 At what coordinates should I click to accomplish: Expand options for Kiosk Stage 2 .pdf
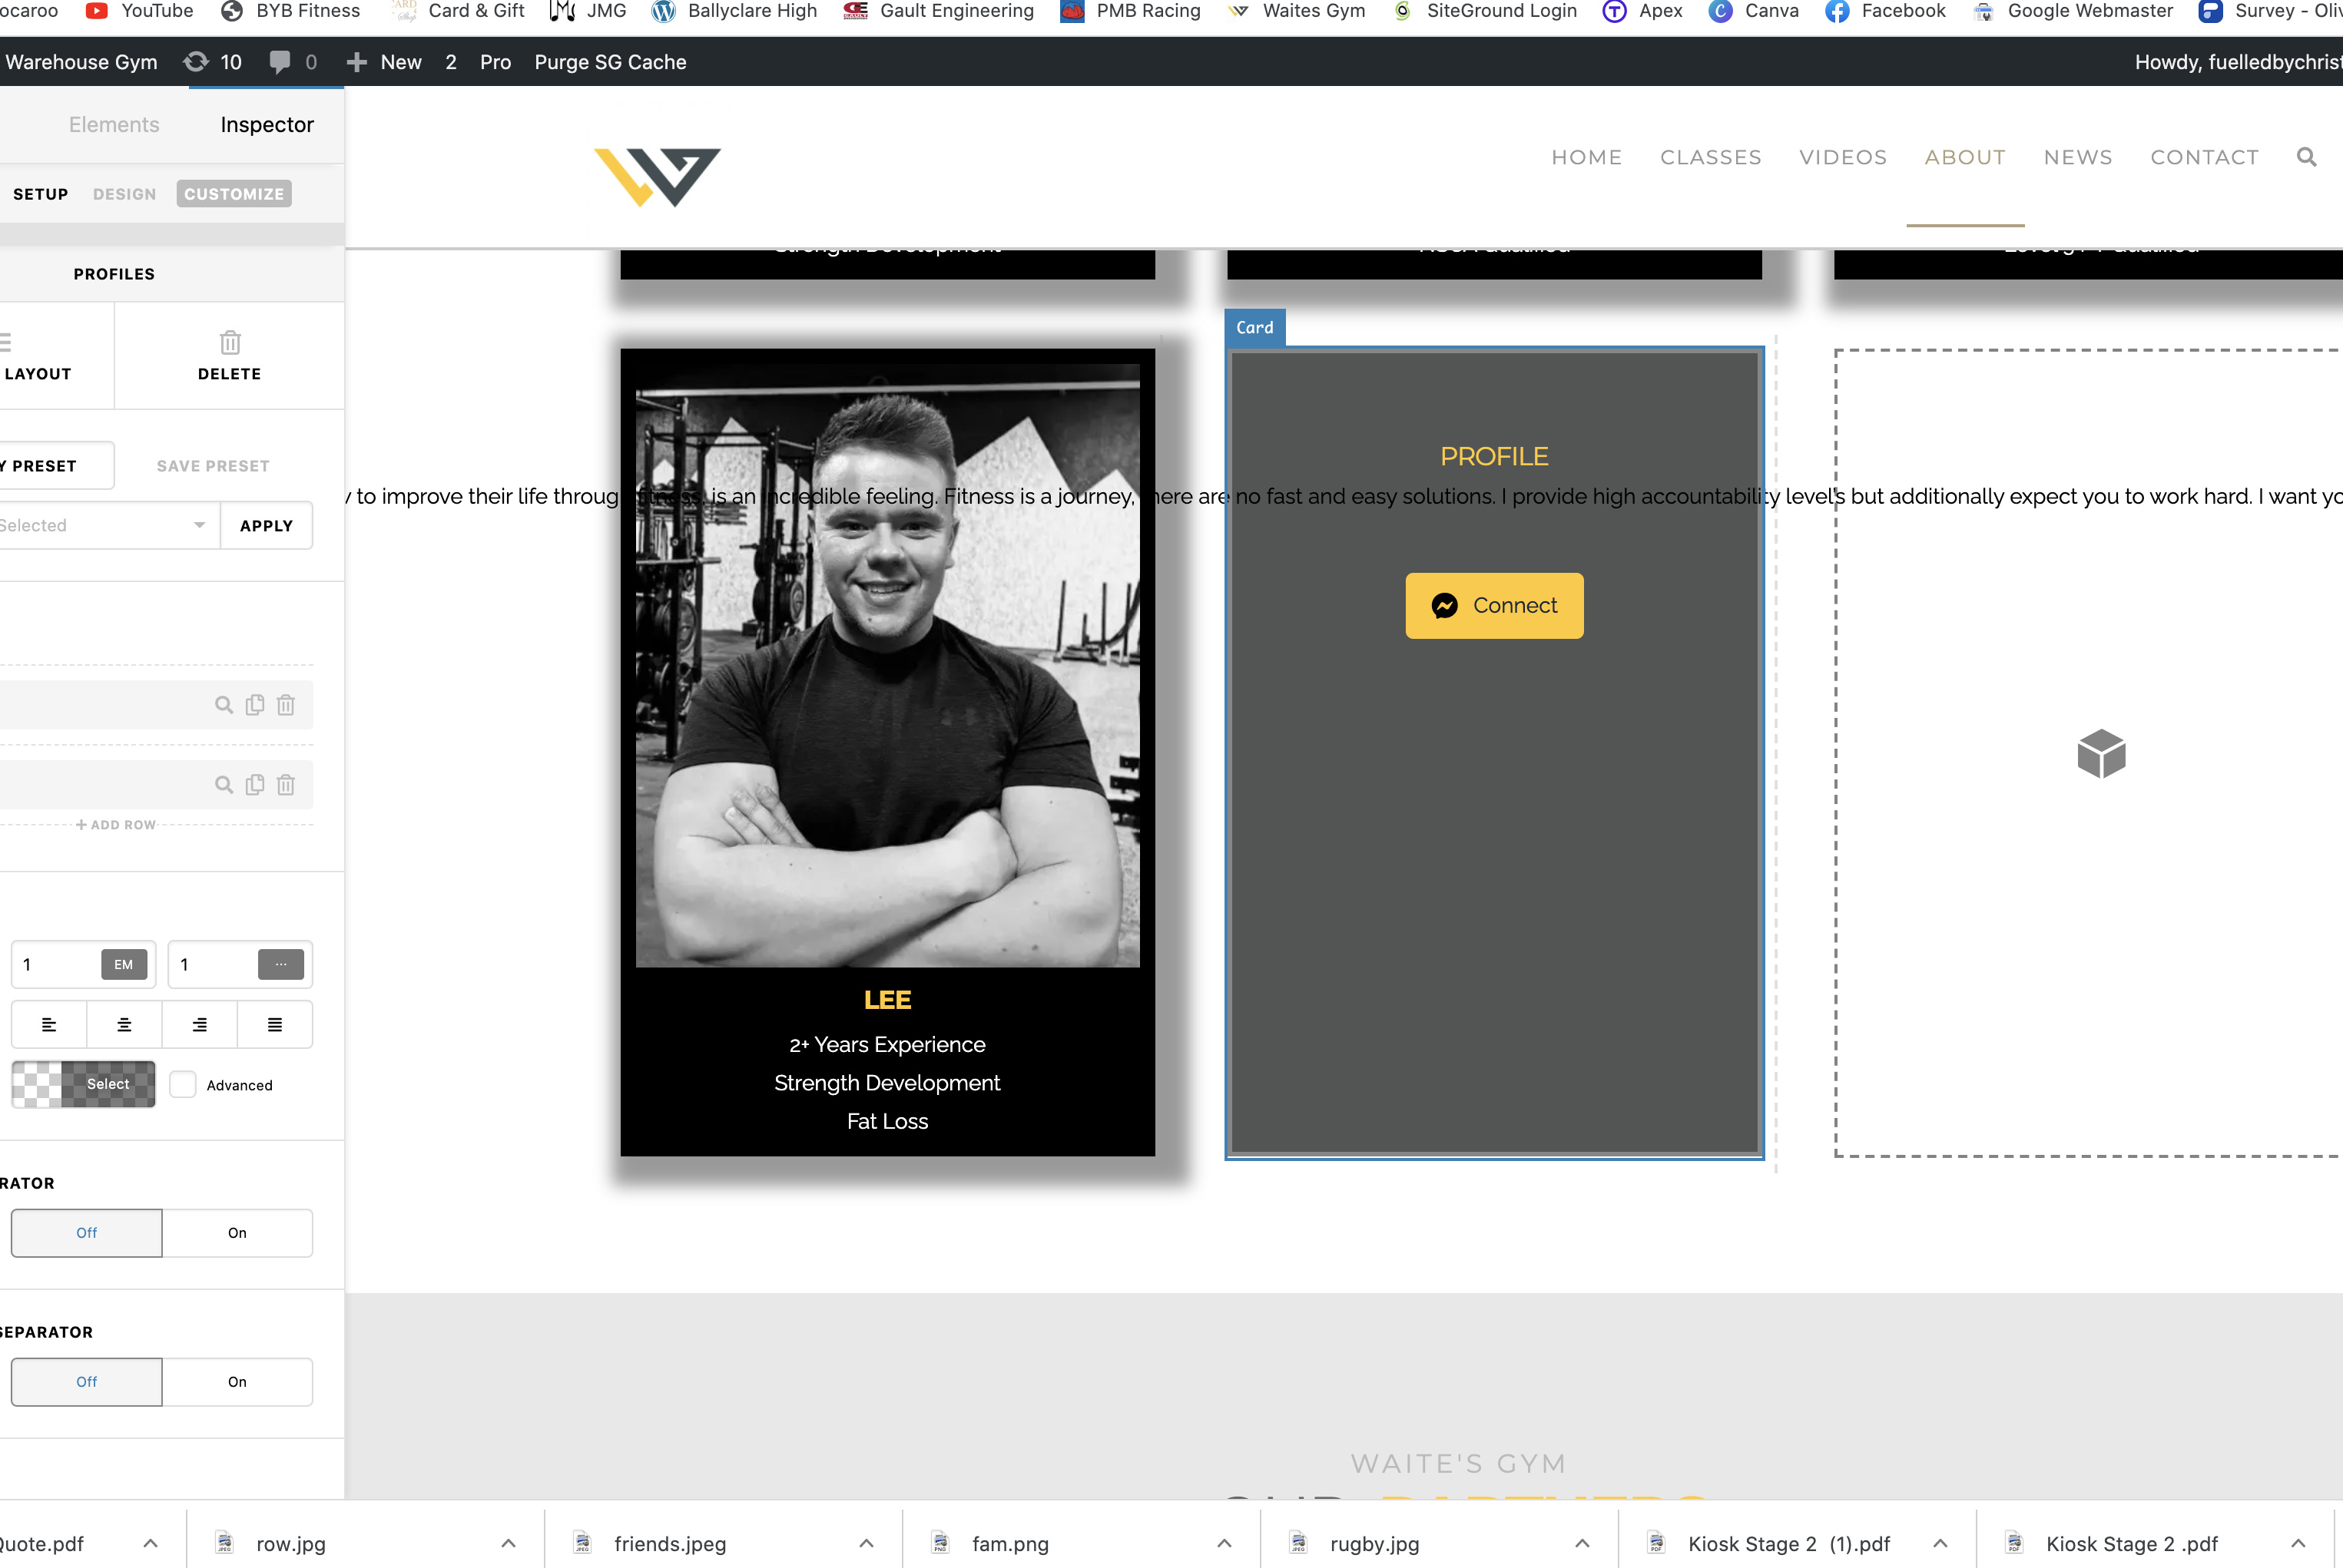point(2299,1543)
